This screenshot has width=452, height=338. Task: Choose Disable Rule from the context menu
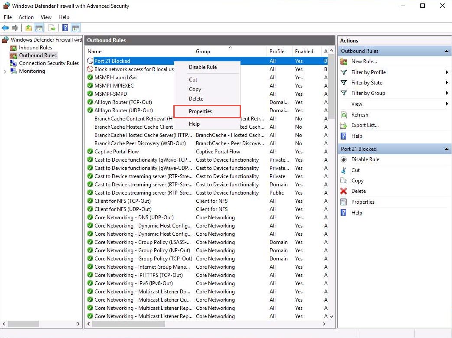click(x=207, y=67)
